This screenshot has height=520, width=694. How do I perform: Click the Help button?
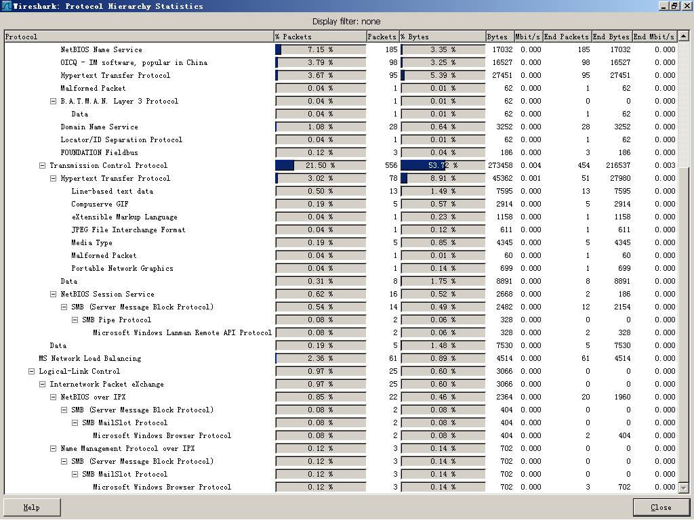tap(32, 507)
